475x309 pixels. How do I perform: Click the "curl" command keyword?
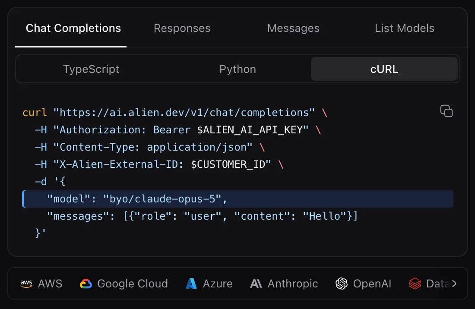tap(35, 113)
